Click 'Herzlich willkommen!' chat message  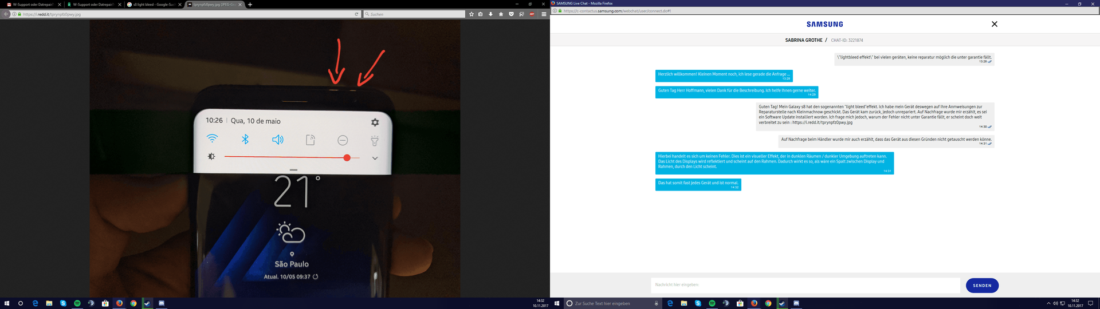(x=724, y=76)
